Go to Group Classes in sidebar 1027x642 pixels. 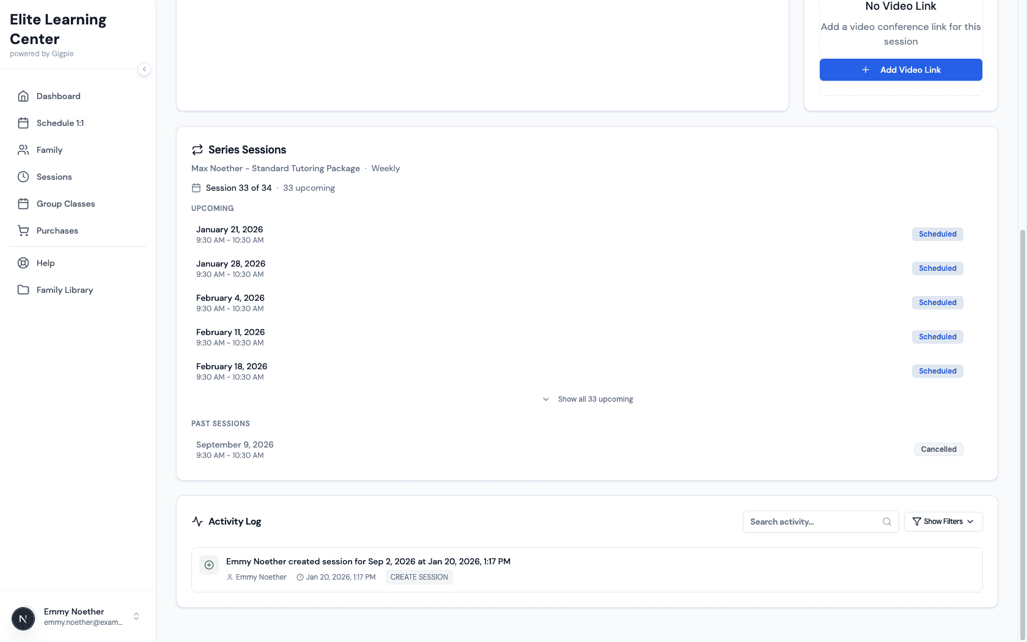point(65,204)
